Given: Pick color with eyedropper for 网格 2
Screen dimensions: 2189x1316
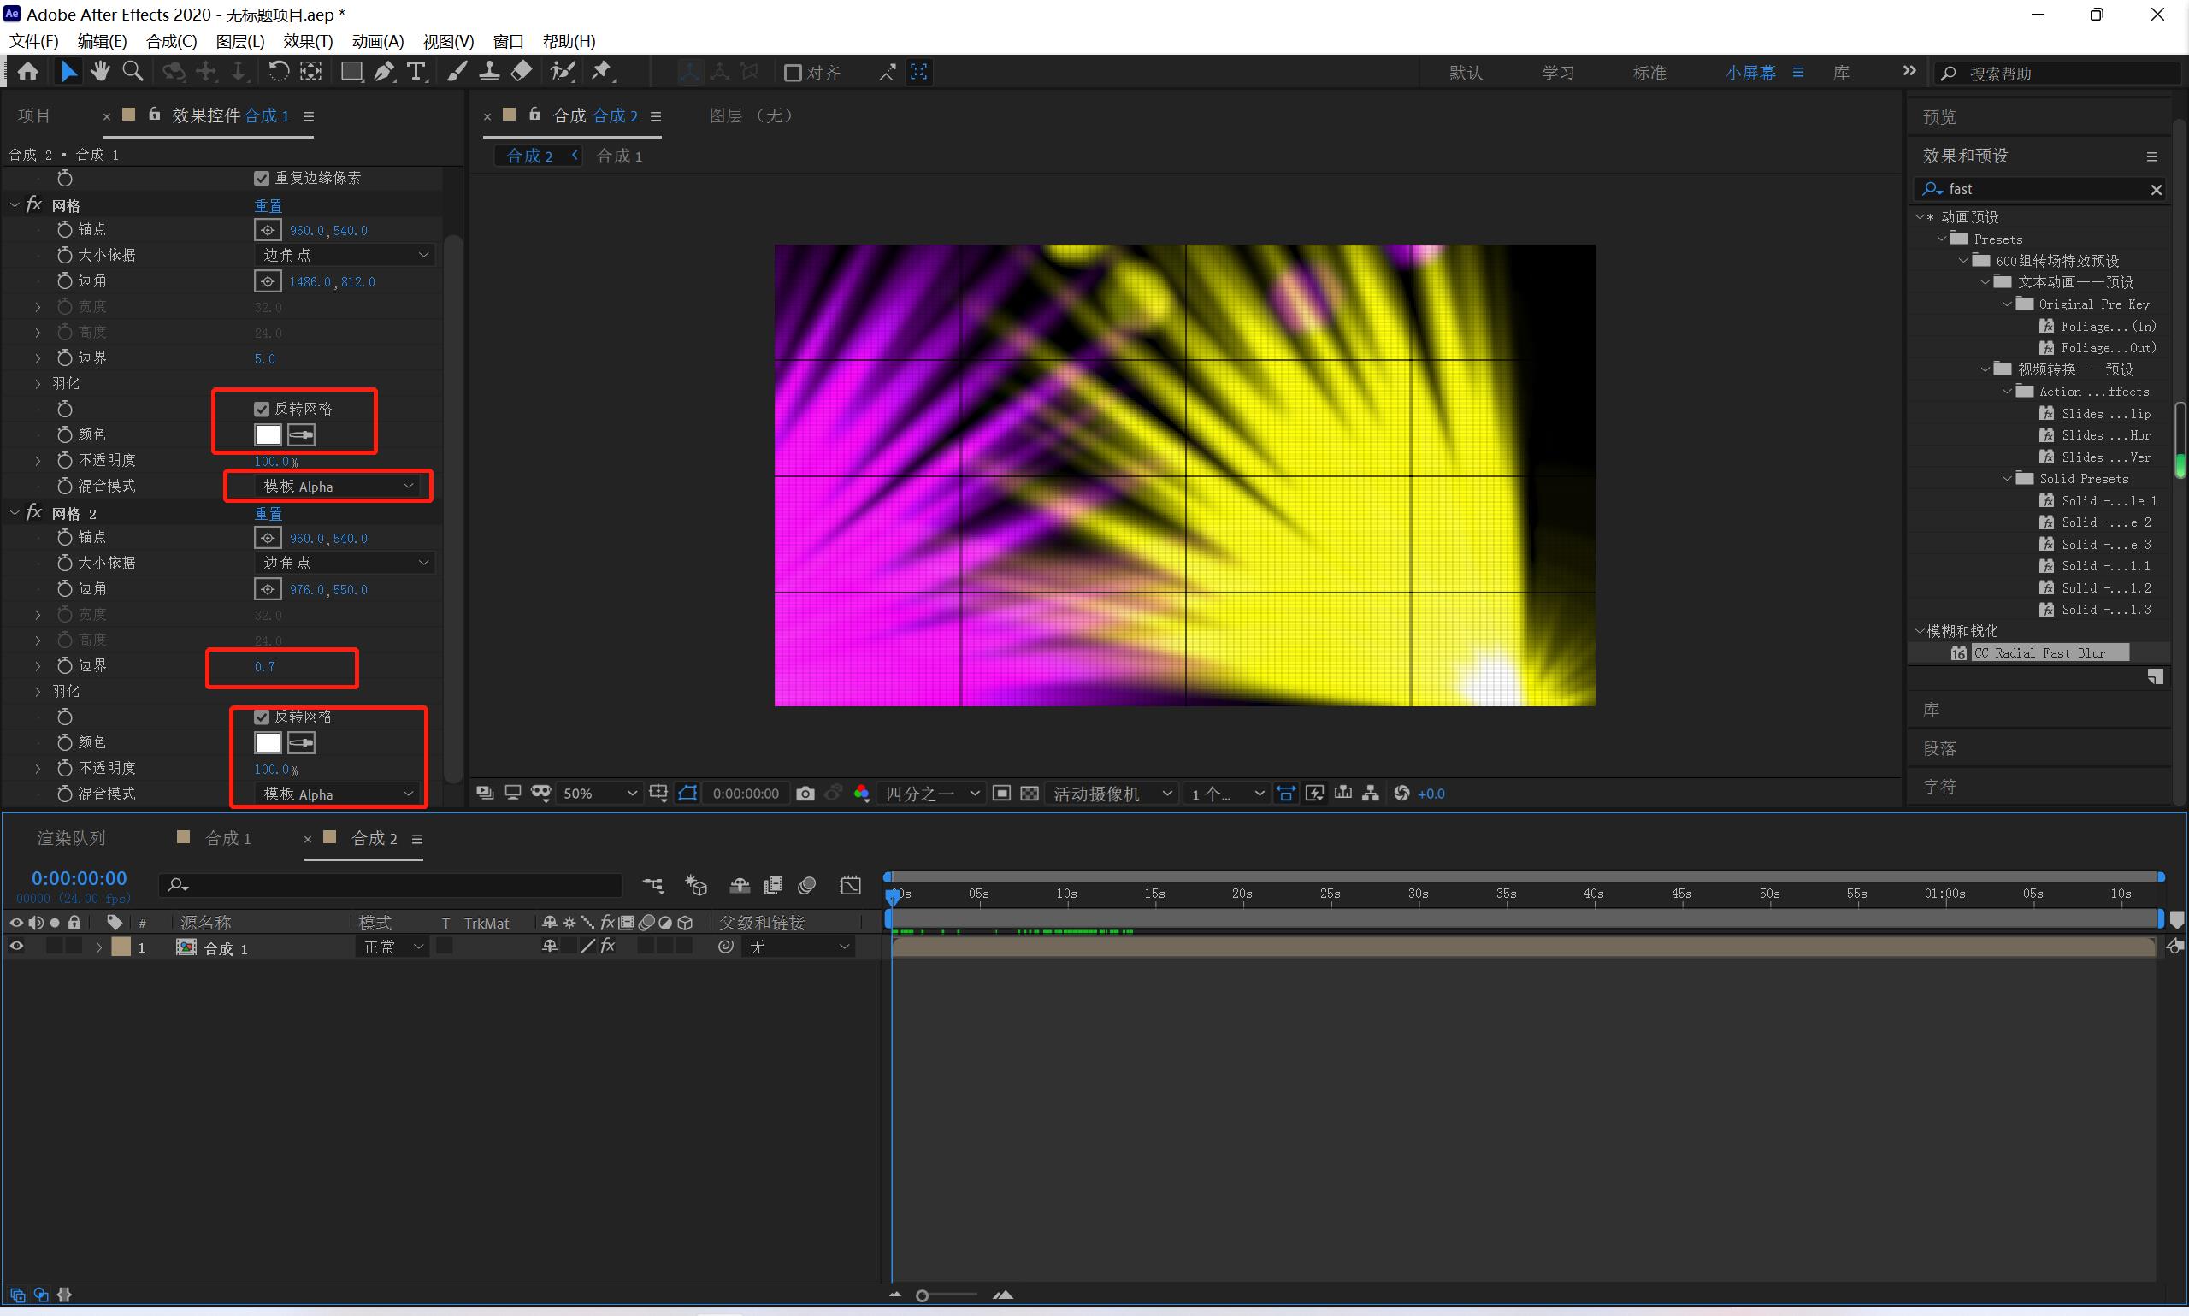Looking at the screenshot, I should pyautogui.click(x=302, y=743).
